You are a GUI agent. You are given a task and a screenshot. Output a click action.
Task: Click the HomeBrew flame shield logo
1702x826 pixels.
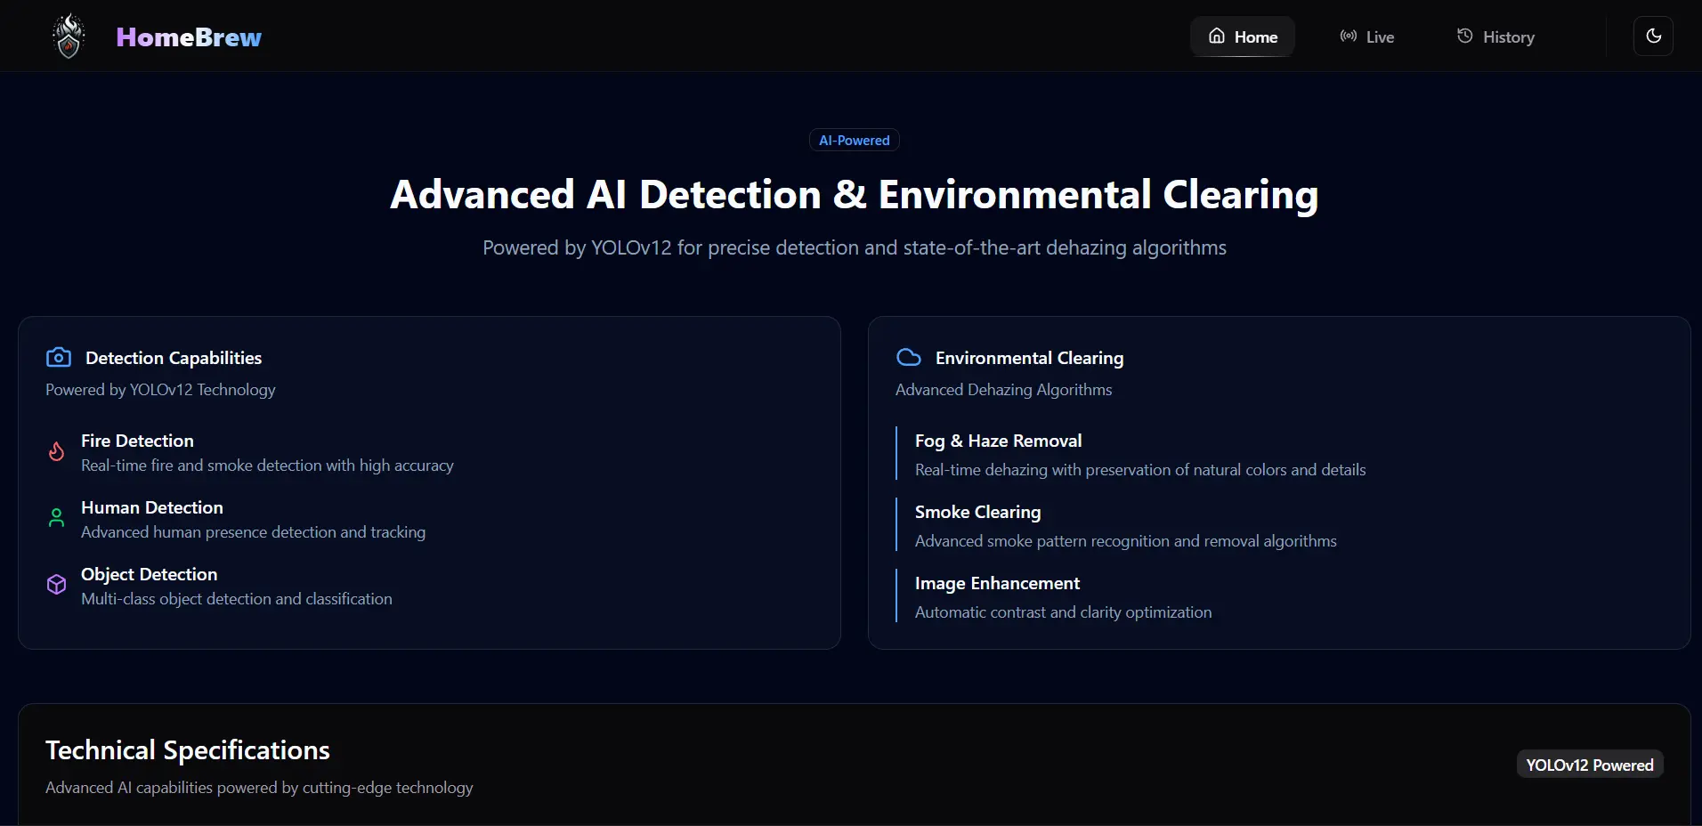[x=69, y=36]
